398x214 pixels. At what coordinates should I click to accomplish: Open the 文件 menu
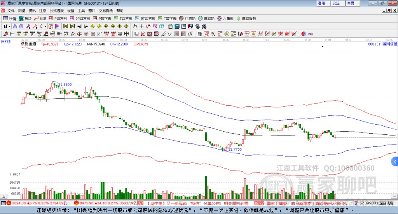coord(11,10)
